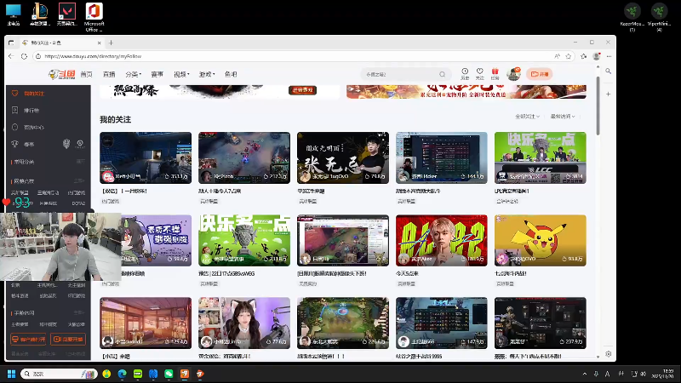Open the 最近访问 sort dropdown

click(563, 117)
